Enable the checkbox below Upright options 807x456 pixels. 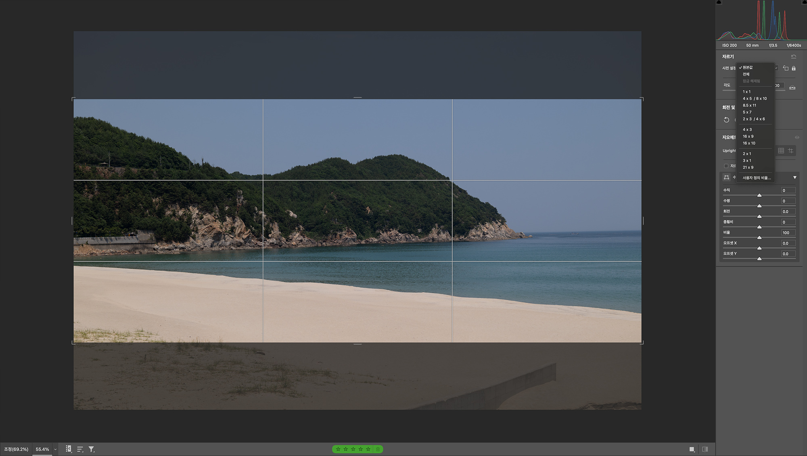click(x=726, y=166)
